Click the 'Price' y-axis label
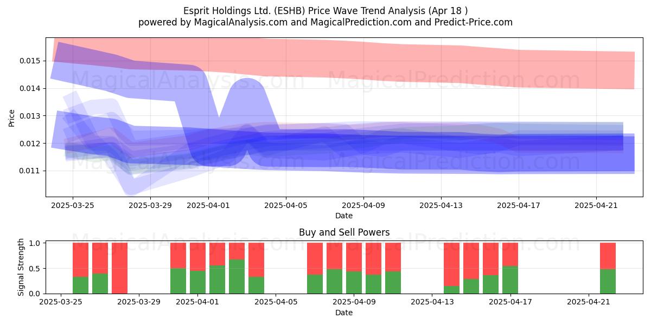Viewport: 651px width, 325px height. point(12,118)
